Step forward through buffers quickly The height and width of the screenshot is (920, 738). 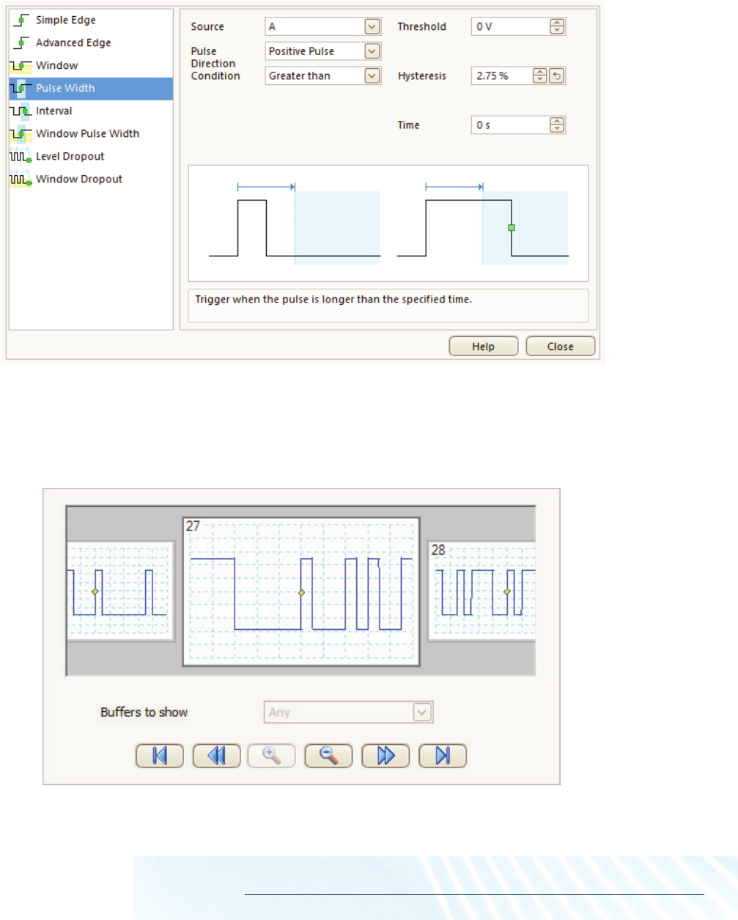[385, 755]
